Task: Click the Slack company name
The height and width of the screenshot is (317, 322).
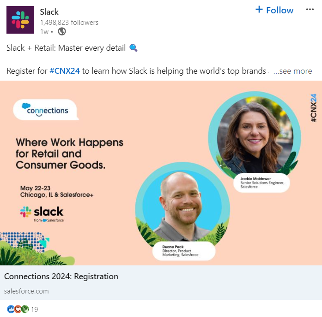Action: [x=49, y=12]
